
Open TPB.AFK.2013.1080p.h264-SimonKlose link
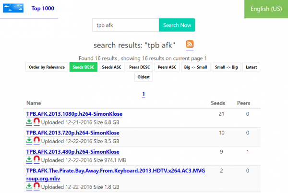click(74, 114)
